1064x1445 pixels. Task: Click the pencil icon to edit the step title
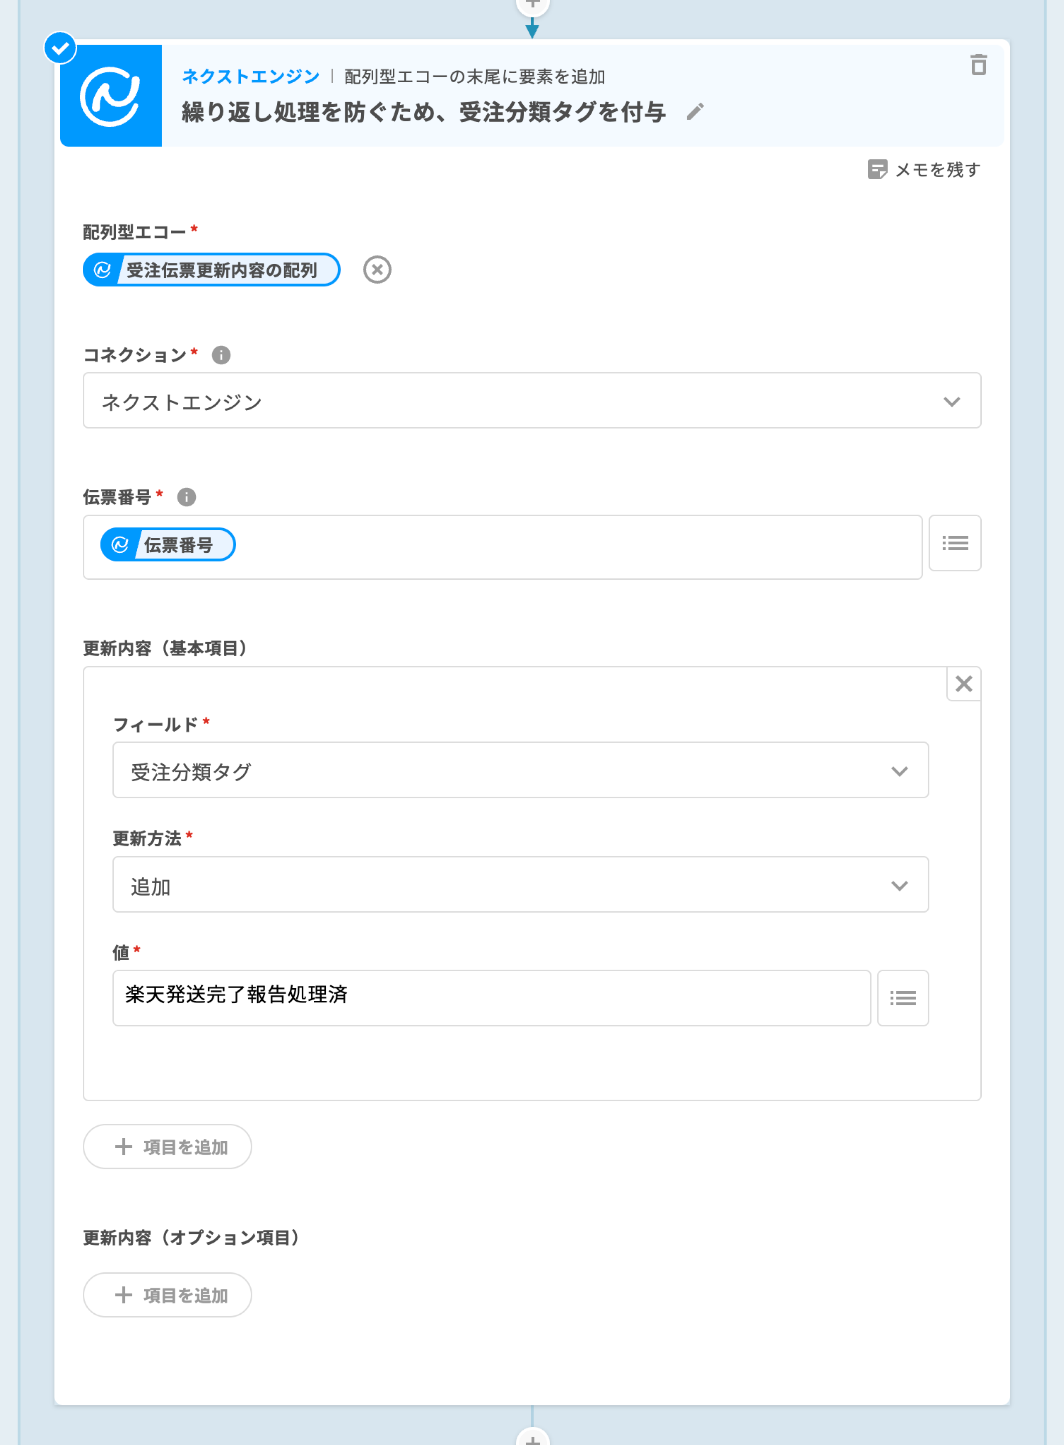click(x=695, y=112)
